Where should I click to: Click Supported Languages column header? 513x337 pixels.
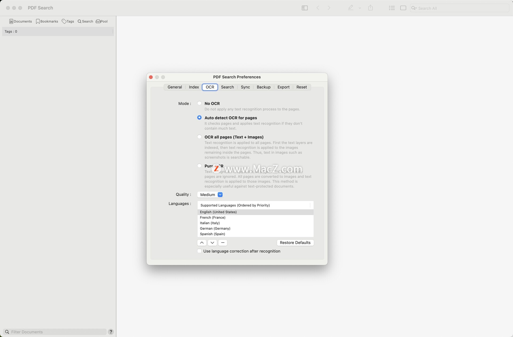point(255,205)
